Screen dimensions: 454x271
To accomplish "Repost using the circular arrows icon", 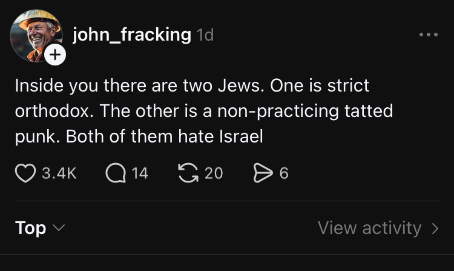I will [x=189, y=174].
